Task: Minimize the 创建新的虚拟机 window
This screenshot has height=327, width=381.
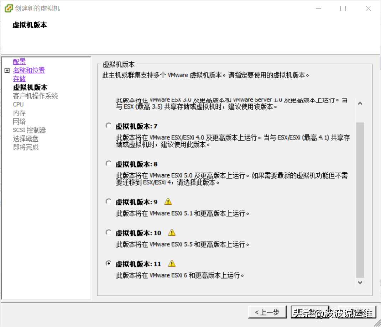Action: click(x=318, y=9)
